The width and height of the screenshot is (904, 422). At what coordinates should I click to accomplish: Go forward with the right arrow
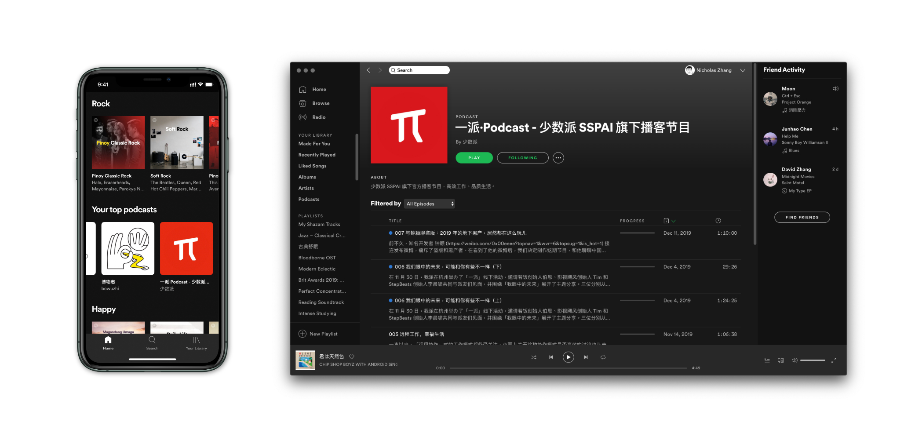point(380,70)
